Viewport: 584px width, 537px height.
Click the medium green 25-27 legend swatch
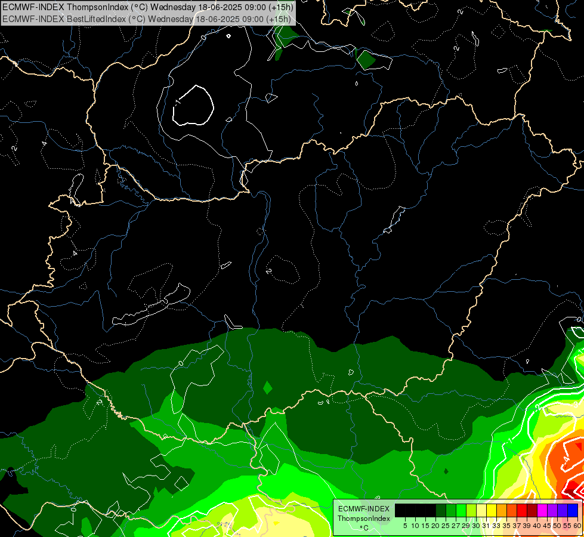tap(451, 510)
